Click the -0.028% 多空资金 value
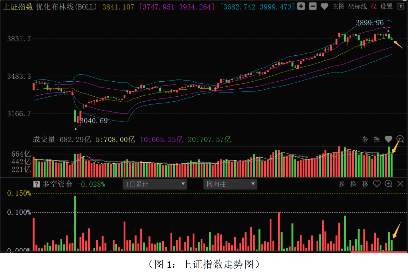This screenshot has height=273, width=408. point(91,184)
